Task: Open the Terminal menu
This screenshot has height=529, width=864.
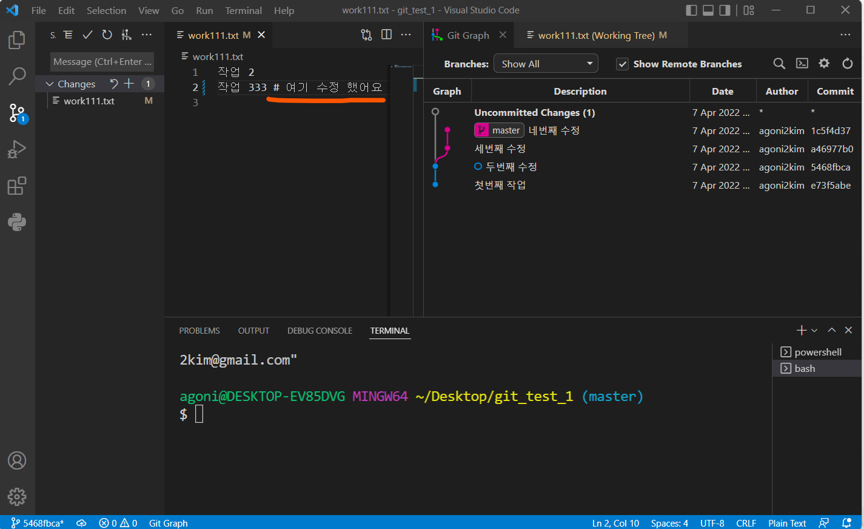Action: [244, 10]
